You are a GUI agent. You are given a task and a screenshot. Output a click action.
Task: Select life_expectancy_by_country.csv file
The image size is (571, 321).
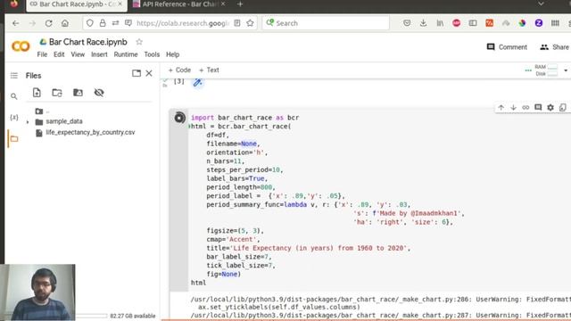90,133
